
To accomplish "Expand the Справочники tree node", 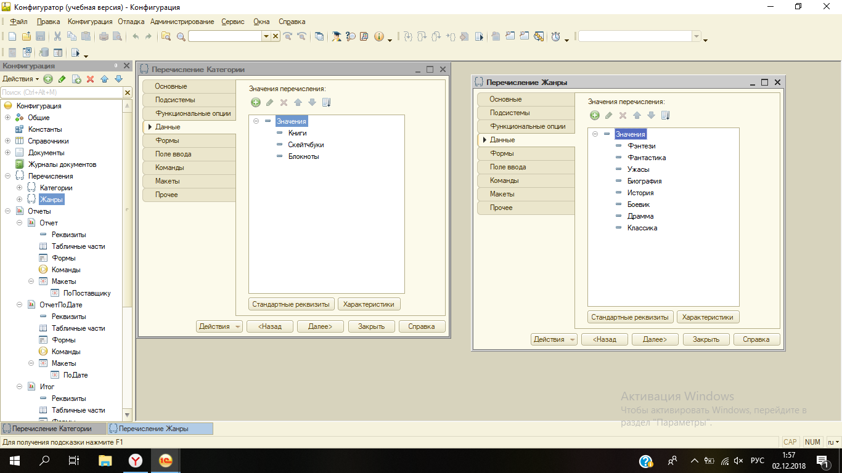I will 7,141.
